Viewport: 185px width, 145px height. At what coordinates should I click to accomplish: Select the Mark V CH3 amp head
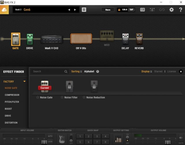52,39
